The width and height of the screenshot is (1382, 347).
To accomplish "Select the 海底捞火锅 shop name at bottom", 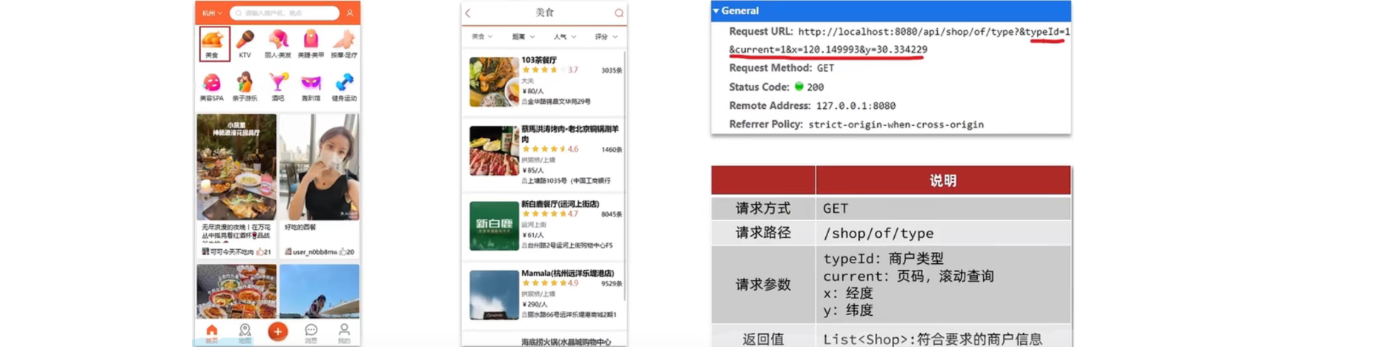I will click(566, 342).
